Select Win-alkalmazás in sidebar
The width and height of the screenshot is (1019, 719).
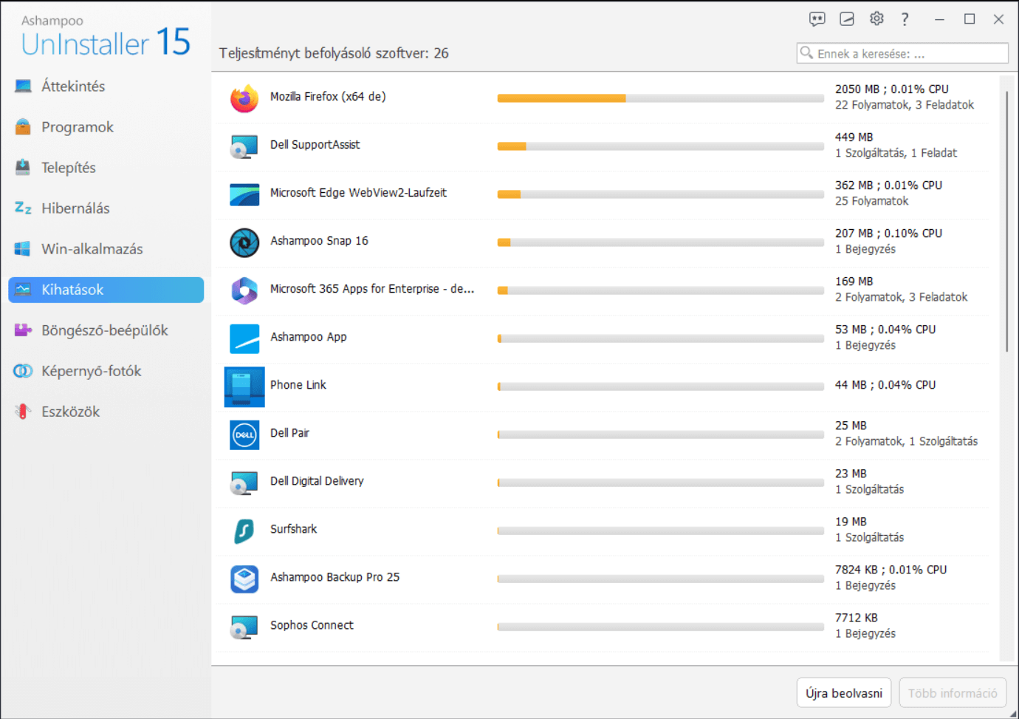106,249
